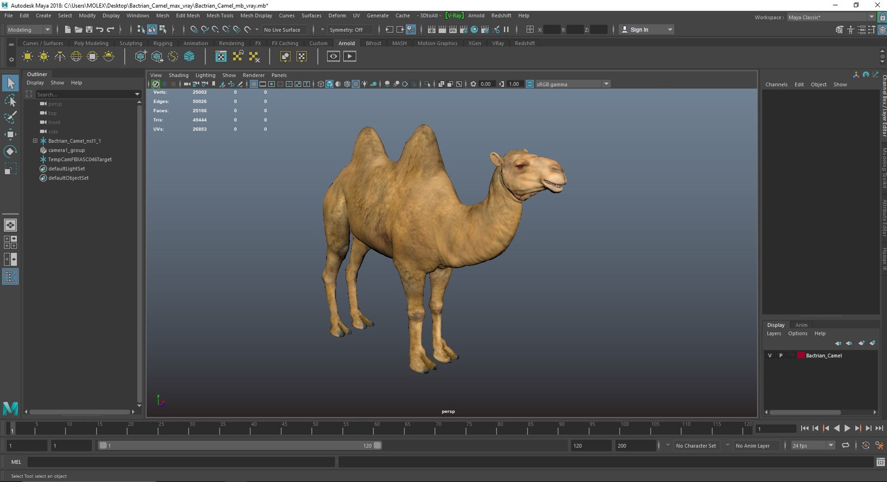The height and width of the screenshot is (482, 887).
Task: Create an Arnold Area Light from shelf
Action: (28, 56)
